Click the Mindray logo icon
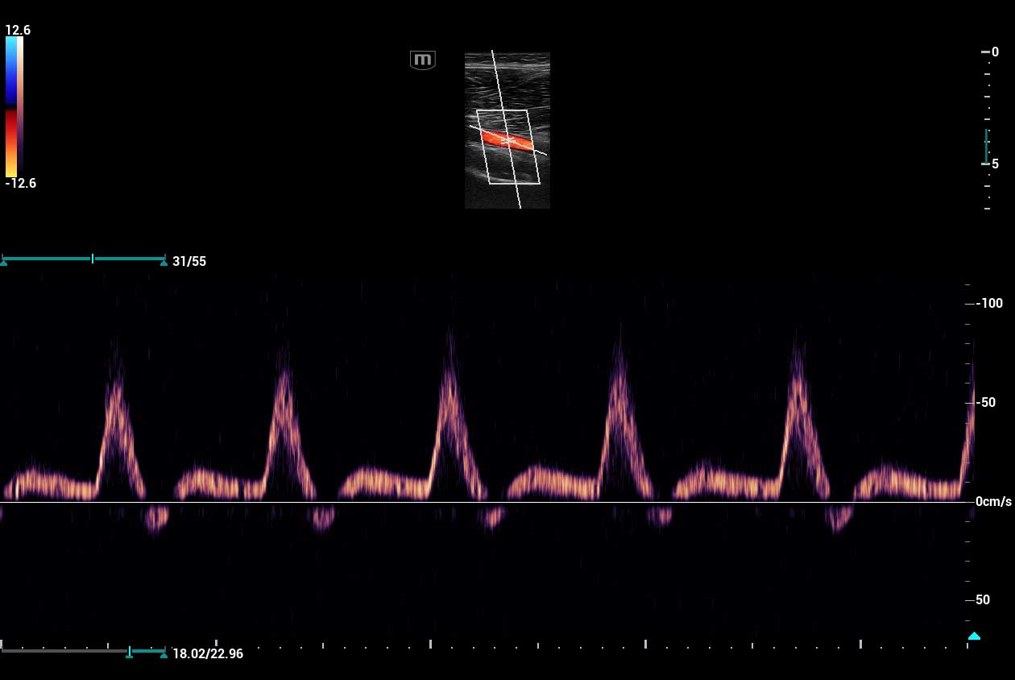 [422, 60]
